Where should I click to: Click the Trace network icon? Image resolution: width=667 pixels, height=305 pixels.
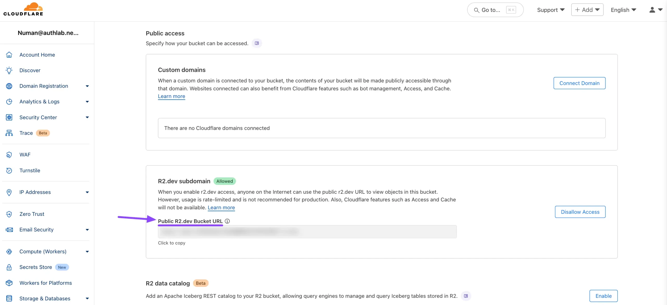click(x=9, y=133)
